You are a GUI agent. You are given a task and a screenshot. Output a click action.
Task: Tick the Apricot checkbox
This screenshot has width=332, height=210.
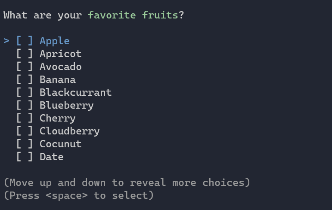(25, 54)
